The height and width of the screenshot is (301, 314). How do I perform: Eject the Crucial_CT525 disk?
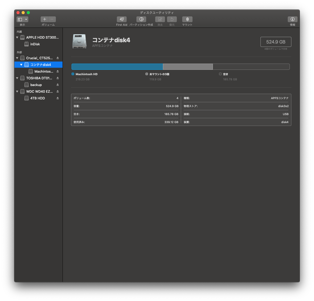(58, 58)
